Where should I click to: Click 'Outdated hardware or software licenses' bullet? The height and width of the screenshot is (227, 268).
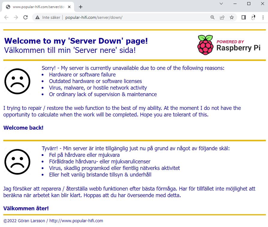(95, 81)
